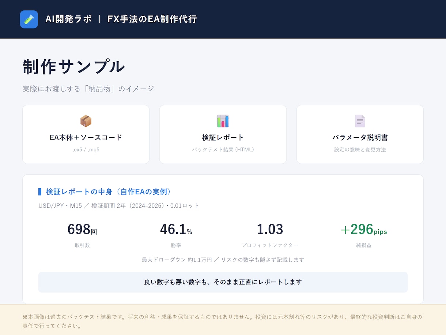Click the 制作サンプル page heading
Image resolution: width=446 pixels, height=335 pixels.
(x=74, y=67)
